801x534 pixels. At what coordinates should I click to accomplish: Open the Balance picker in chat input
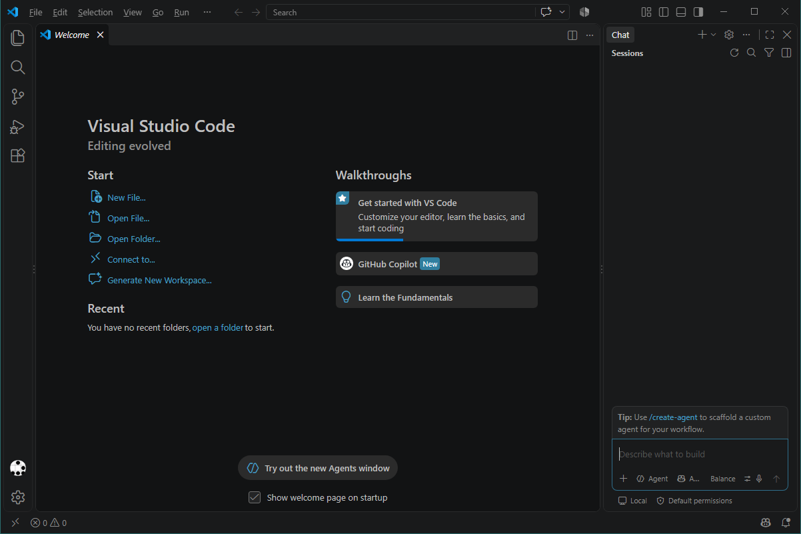point(723,479)
